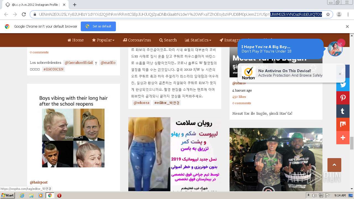Screen dimensions: 354x199
Task: Share on Twitter sidebar icon
Action: 343,85
